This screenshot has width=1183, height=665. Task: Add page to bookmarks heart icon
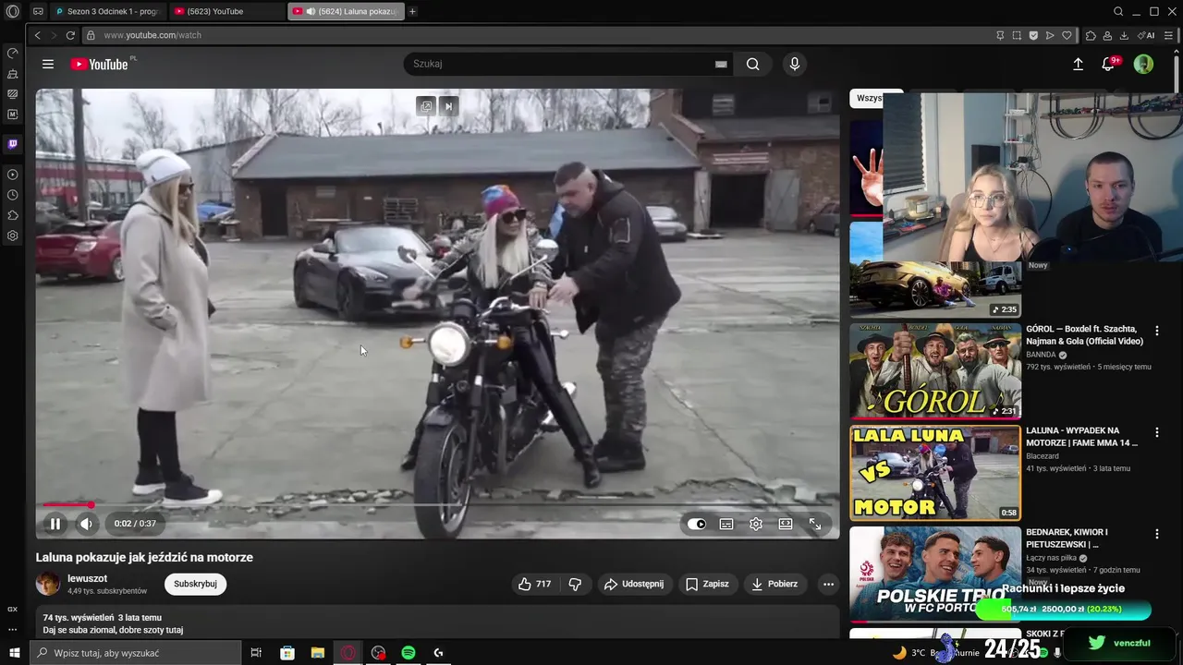[x=1067, y=35]
